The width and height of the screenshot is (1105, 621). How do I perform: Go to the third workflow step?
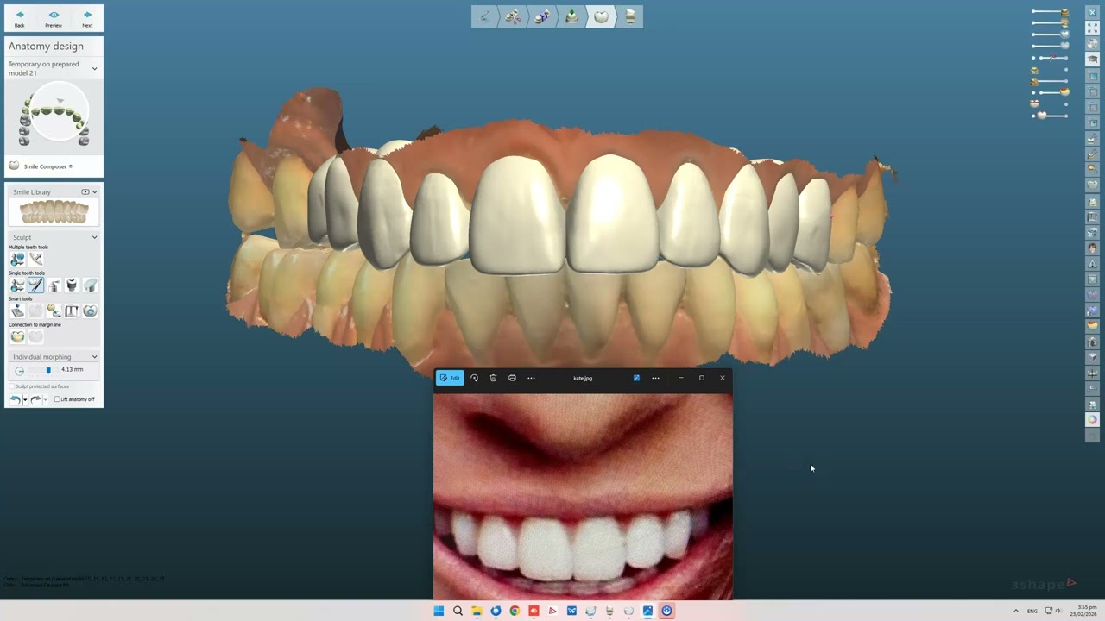[x=543, y=16]
